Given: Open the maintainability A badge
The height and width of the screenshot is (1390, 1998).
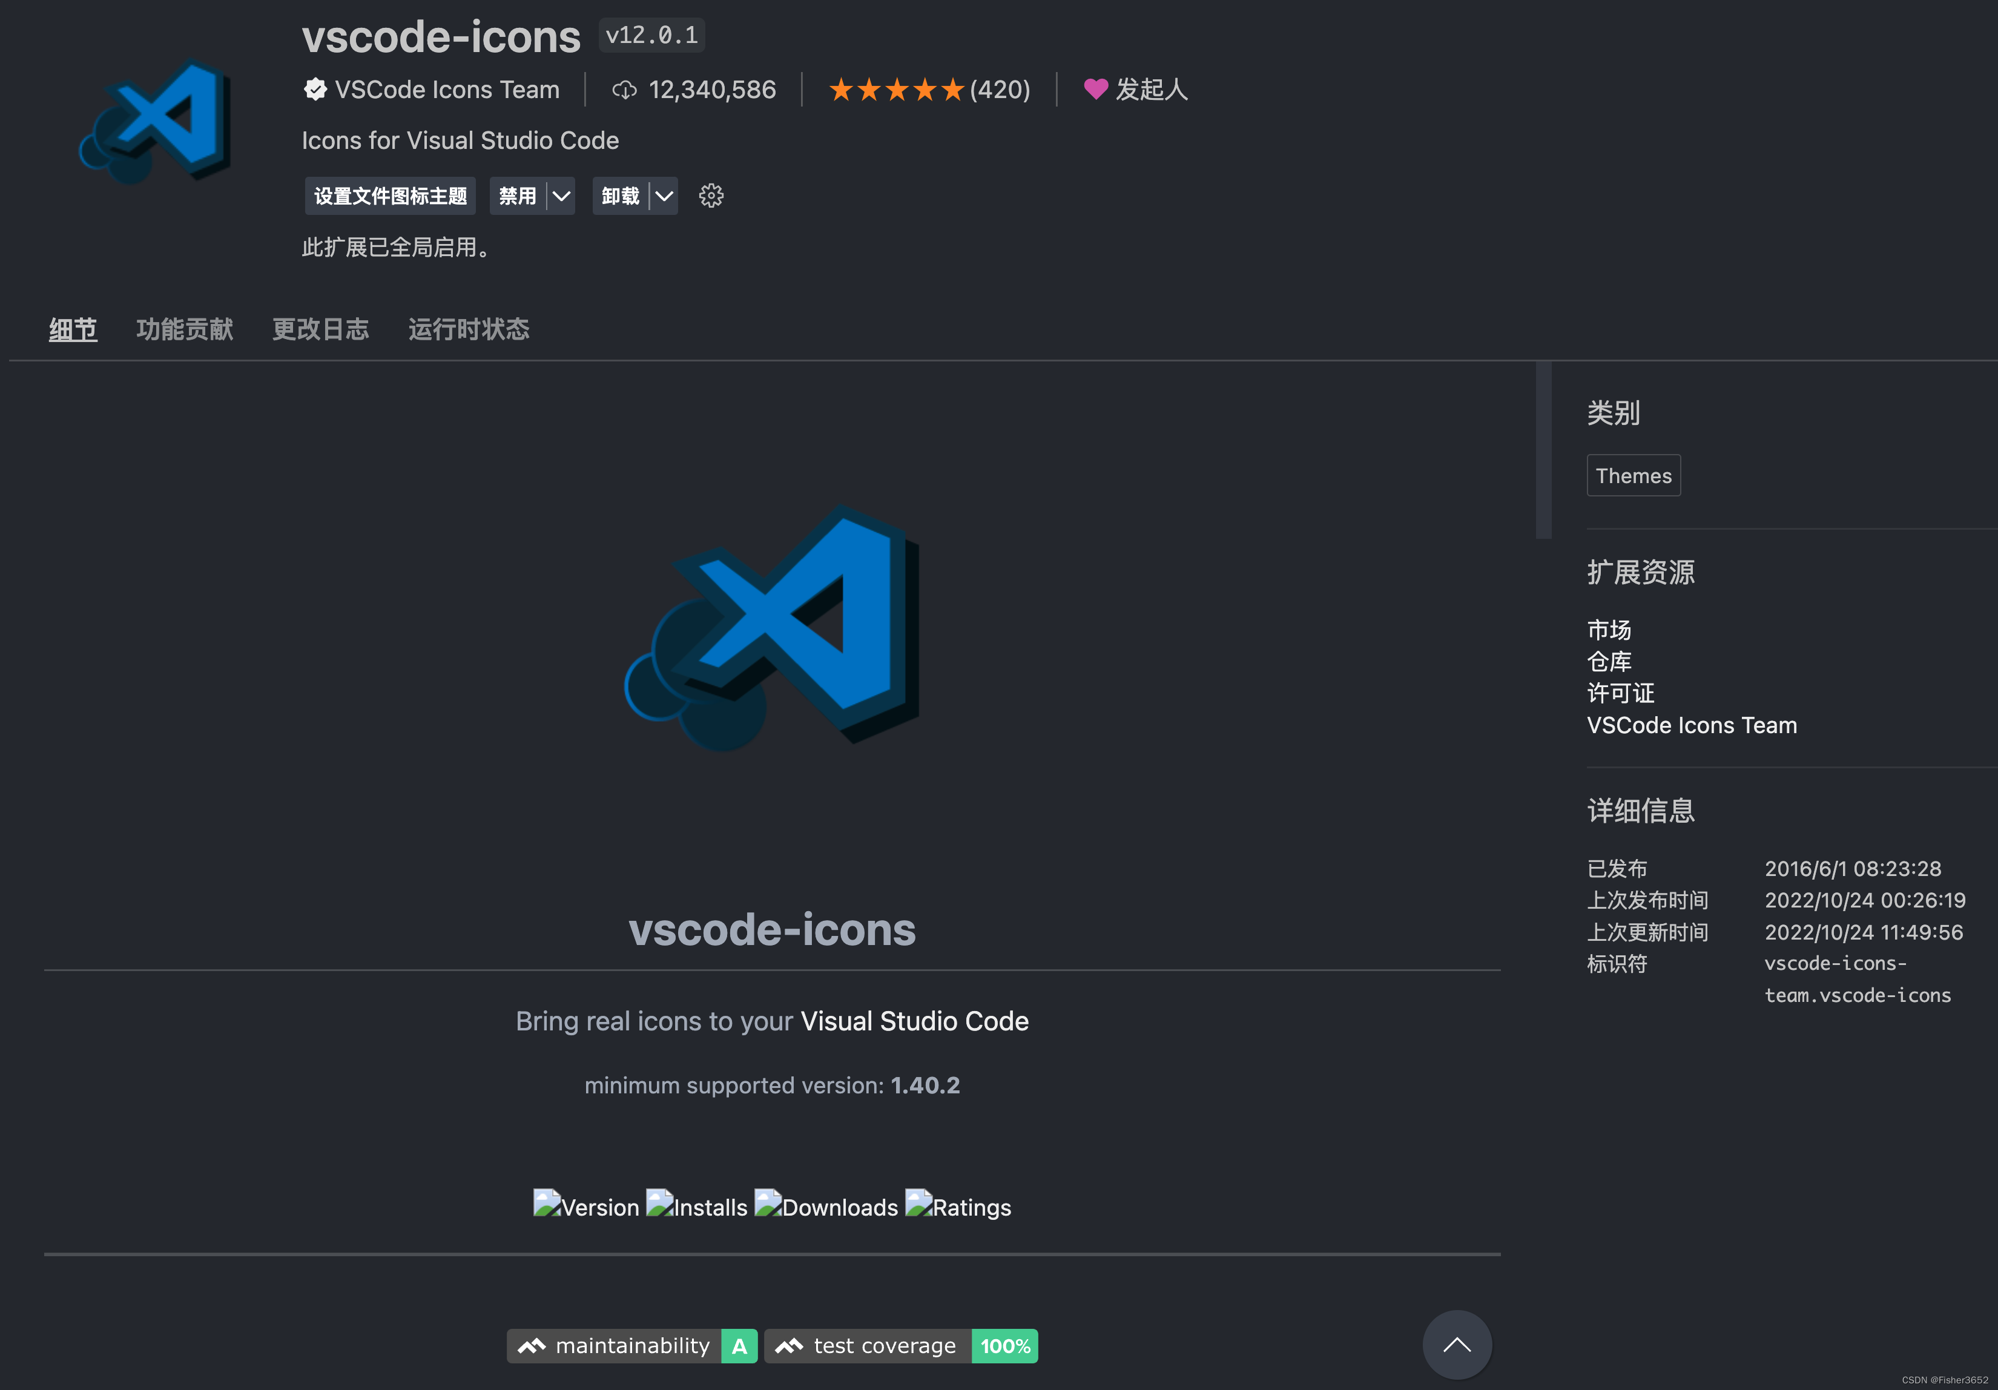Looking at the screenshot, I should click(x=631, y=1346).
